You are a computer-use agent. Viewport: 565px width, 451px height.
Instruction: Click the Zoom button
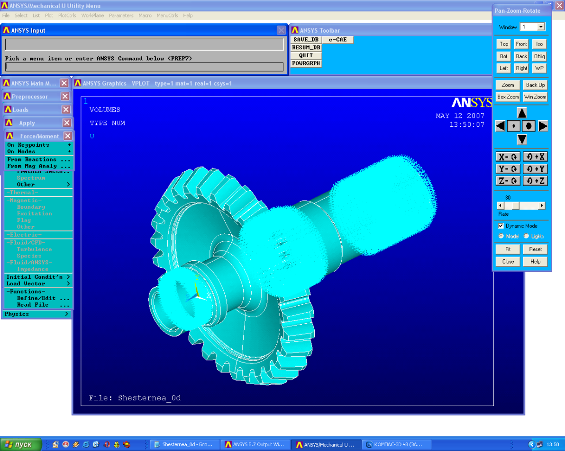tap(508, 85)
